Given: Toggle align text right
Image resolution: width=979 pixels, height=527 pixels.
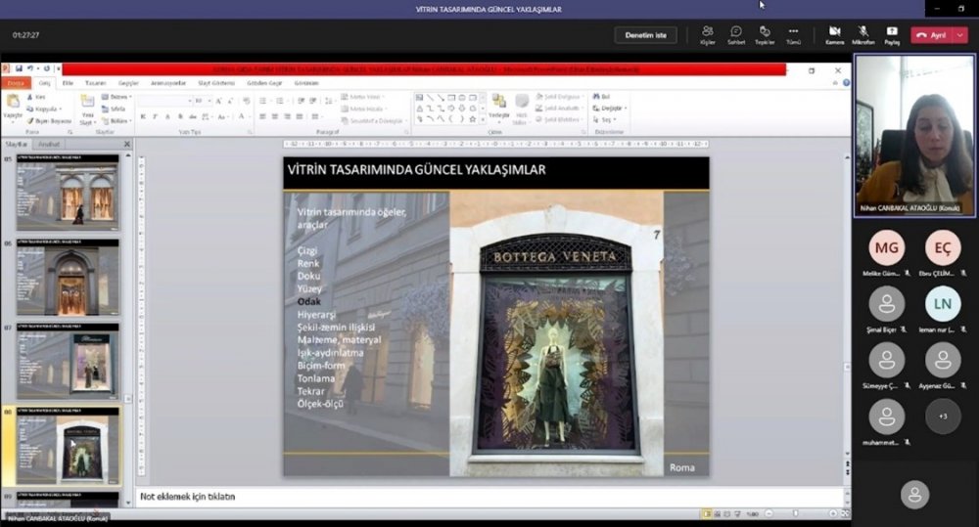Looking at the screenshot, I should [287, 116].
